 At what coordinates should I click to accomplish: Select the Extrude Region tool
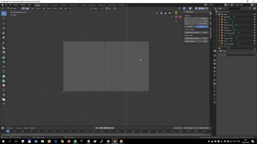click(x=4, y=53)
